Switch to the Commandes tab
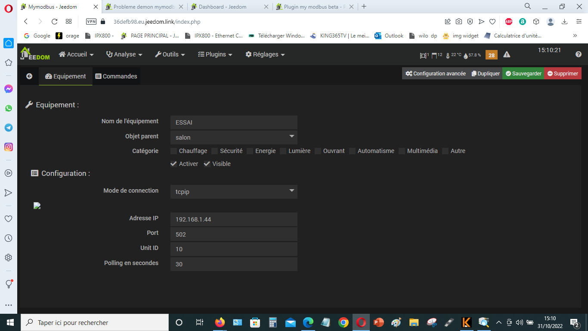This screenshot has width=588, height=331. pos(116,76)
